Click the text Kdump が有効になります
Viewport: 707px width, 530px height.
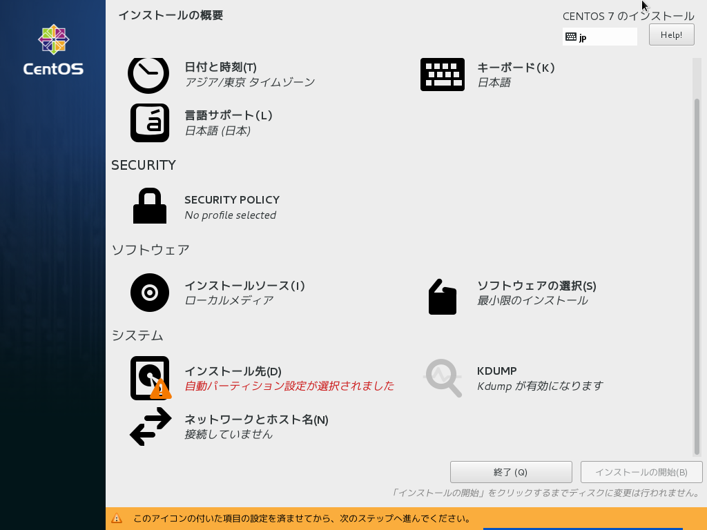tap(540, 386)
